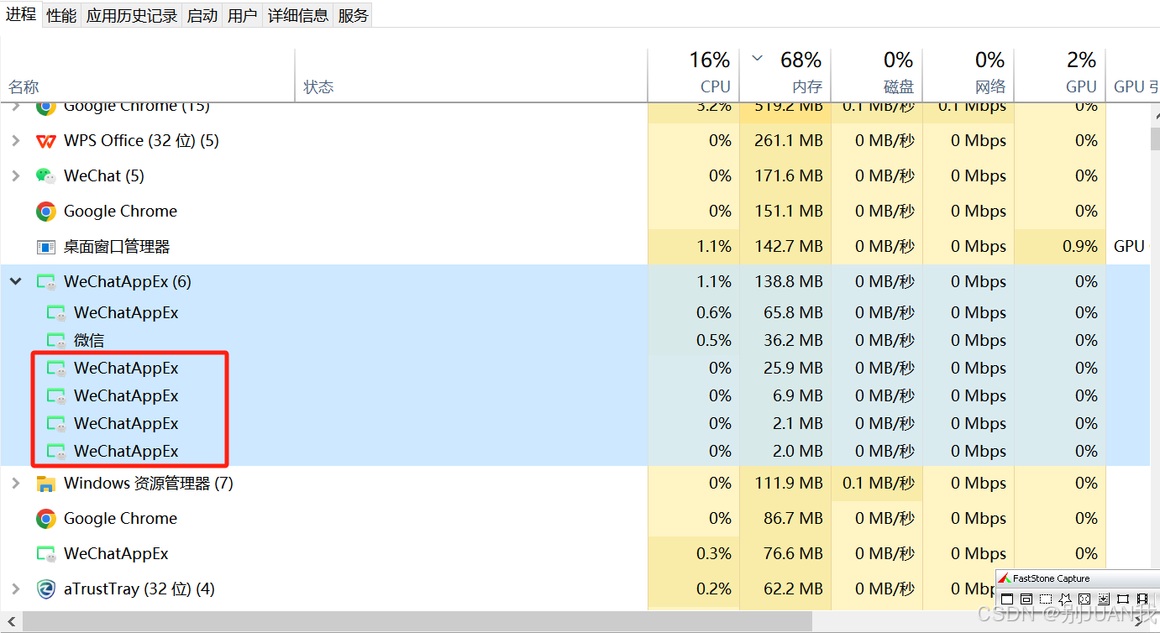This screenshot has height=633, width=1160.
Task: Click the sort arrow above 内存 column
Action: 758,59
